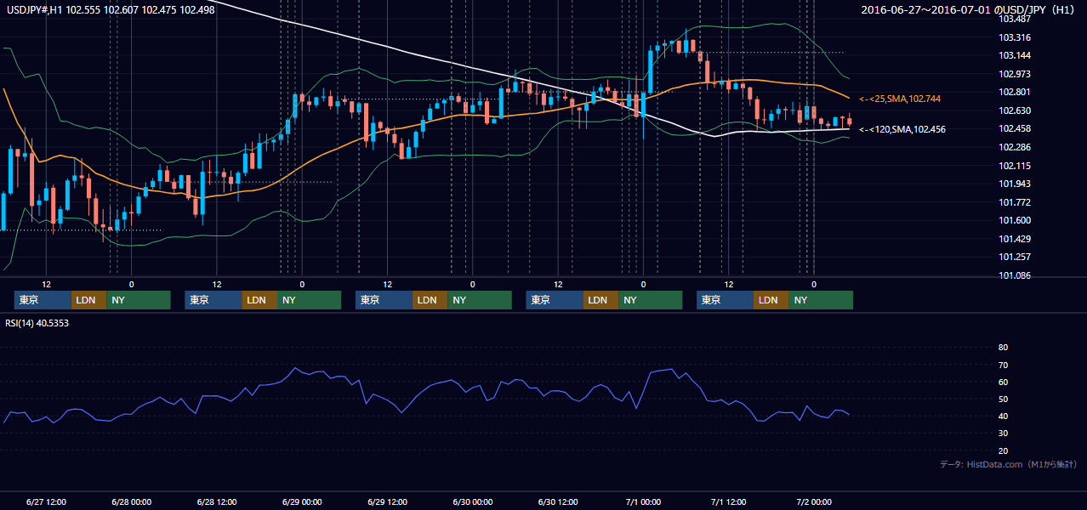Click the 6/28 12:00 time marker
Image resolution: width=1087 pixels, height=510 pixels.
[217, 501]
